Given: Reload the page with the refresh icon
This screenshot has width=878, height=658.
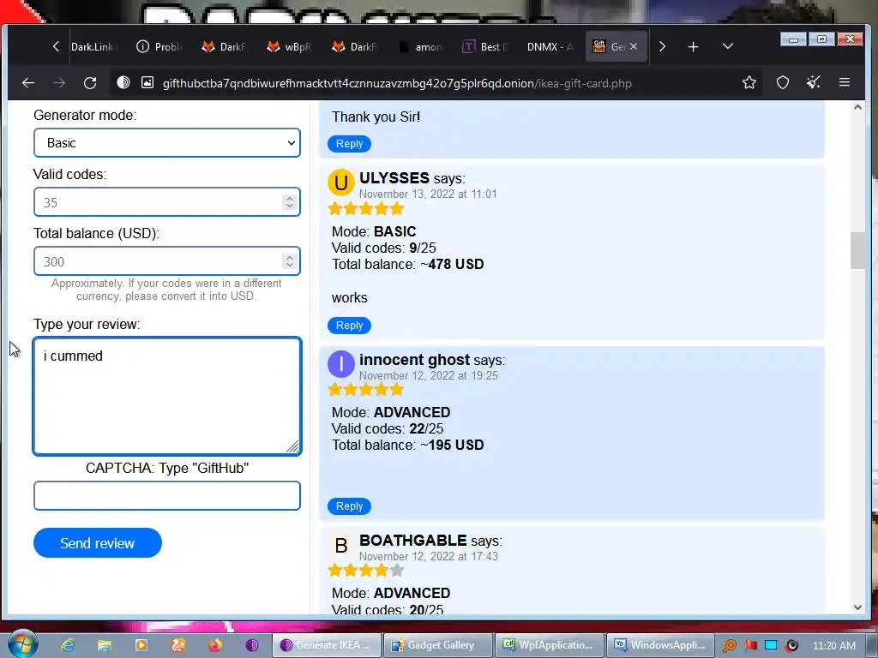Looking at the screenshot, I should [x=90, y=83].
